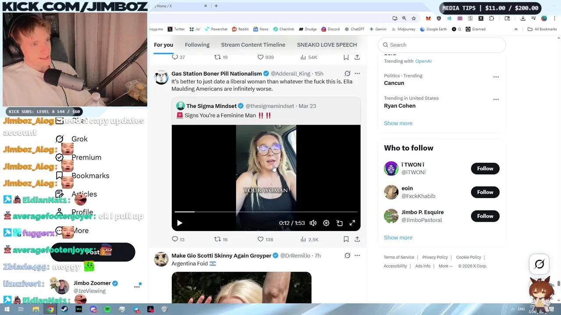
Task: Bookmark the Adderall_King post
Action: [346, 239]
